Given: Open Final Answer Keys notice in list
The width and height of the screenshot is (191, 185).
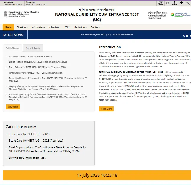Looking at the screenshot, I should click(x=36, y=73).
